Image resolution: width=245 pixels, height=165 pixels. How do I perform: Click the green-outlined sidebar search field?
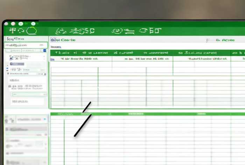(26, 45)
